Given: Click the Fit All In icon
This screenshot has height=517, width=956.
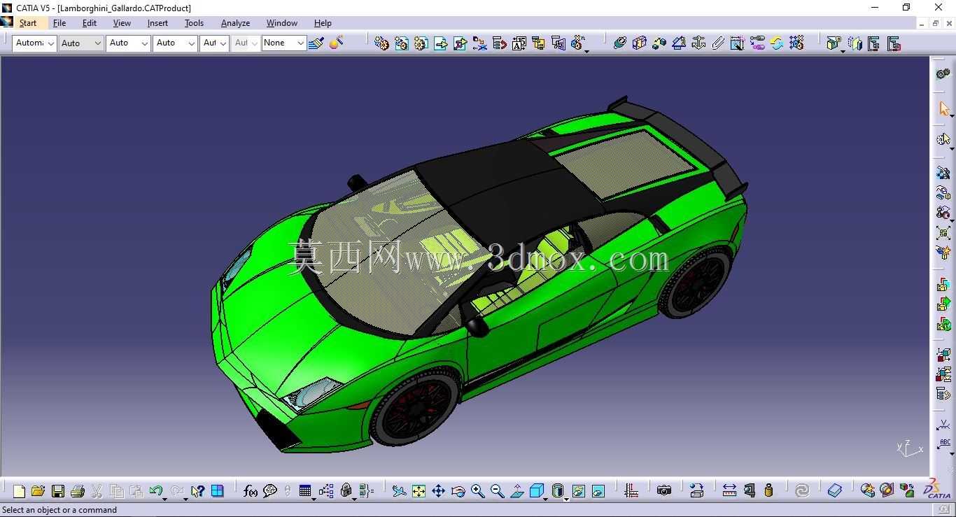Looking at the screenshot, I should click(419, 491).
